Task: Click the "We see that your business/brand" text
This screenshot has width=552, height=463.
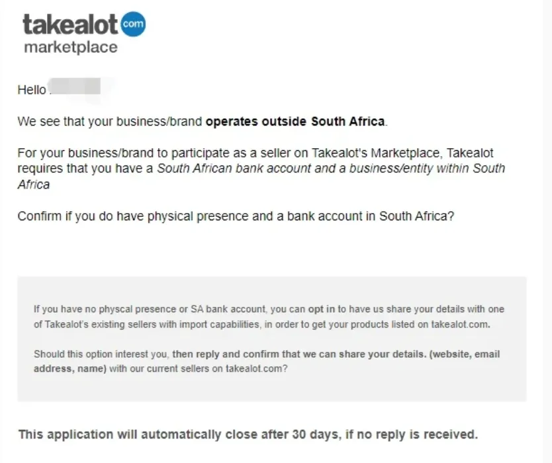Action: [111, 122]
